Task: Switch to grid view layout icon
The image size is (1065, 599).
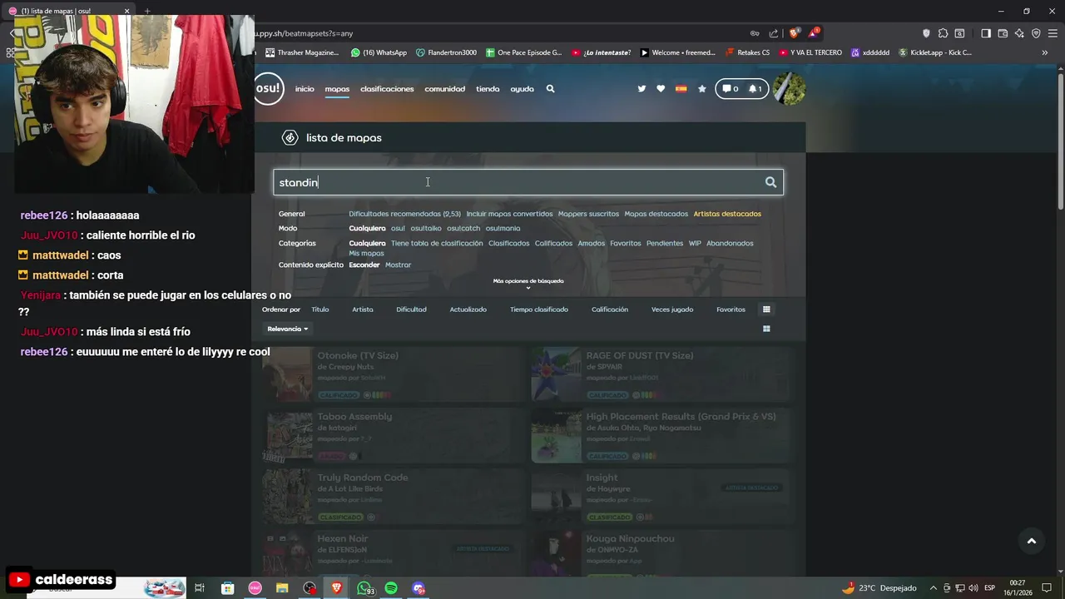Action: coord(766,329)
